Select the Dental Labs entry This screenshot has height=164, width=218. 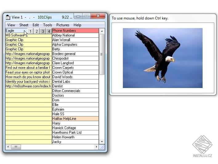pyautogui.click(x=75, y=82)
